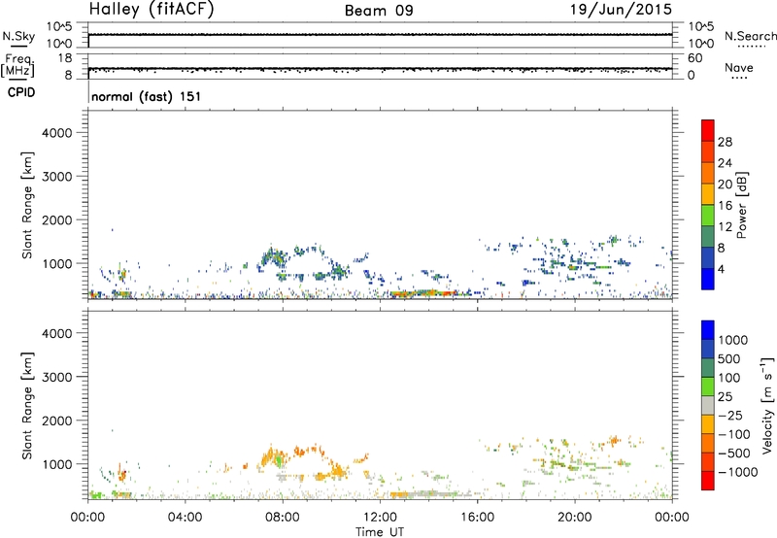Image resolution: width=777 pixels, height=538 pixels.
Task: Click the '04:00' time axis label
Action: [x=185, y=518]
